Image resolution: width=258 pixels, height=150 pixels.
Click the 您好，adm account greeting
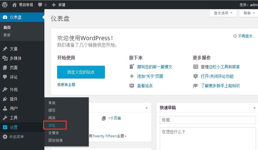tap(249, 5)
